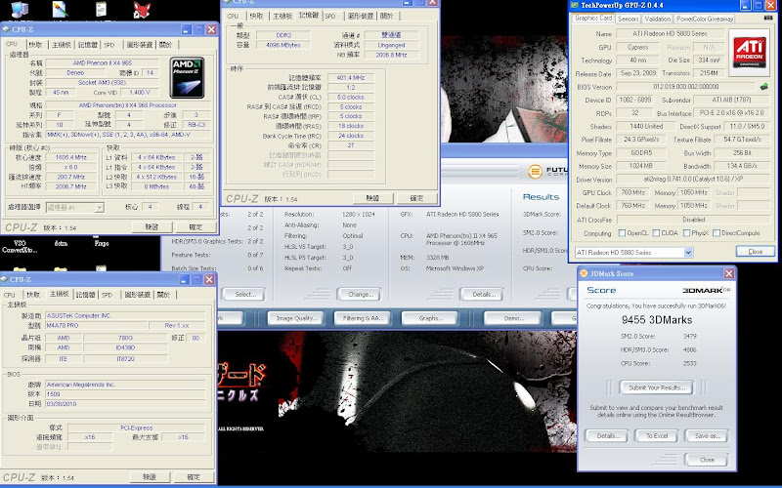782x488 pixels.
Task: Click Submit Your Results button
Action: (x=657, y=387)
